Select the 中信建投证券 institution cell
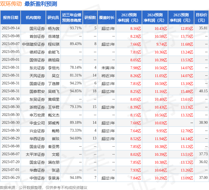 [x=33, y=44]
